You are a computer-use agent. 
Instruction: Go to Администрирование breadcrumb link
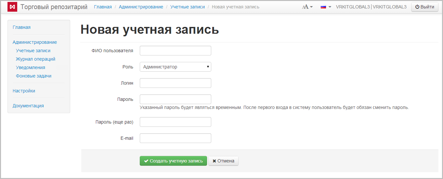point(141,7)
